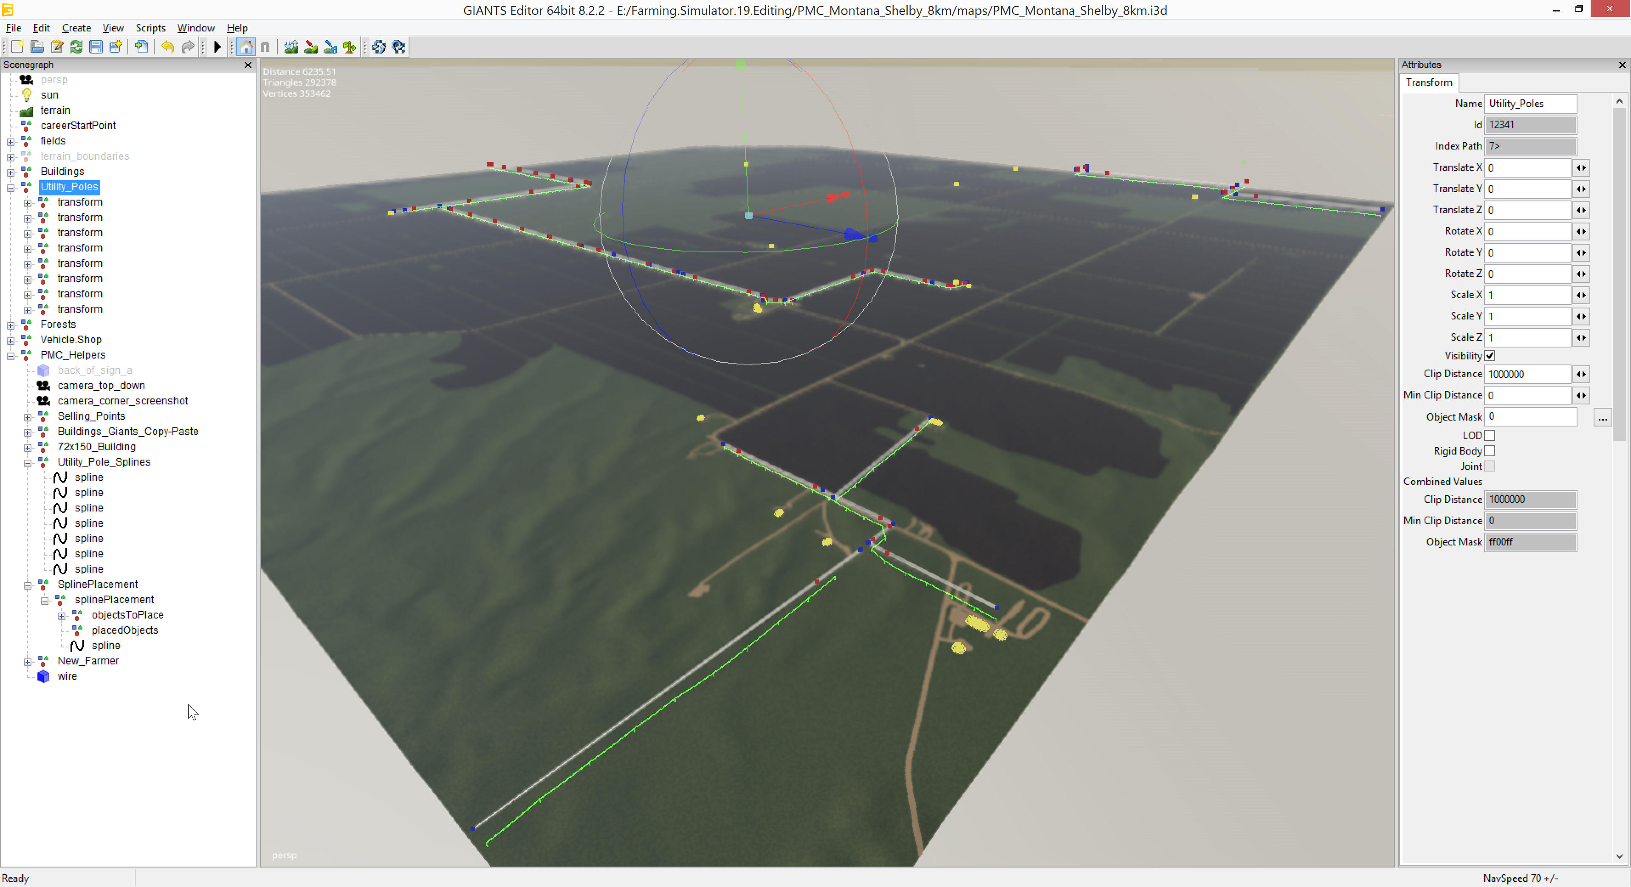Click the yellow Undo arrow icon
The height and width of the screenshot is (887, 1631).
coord(168,47)
